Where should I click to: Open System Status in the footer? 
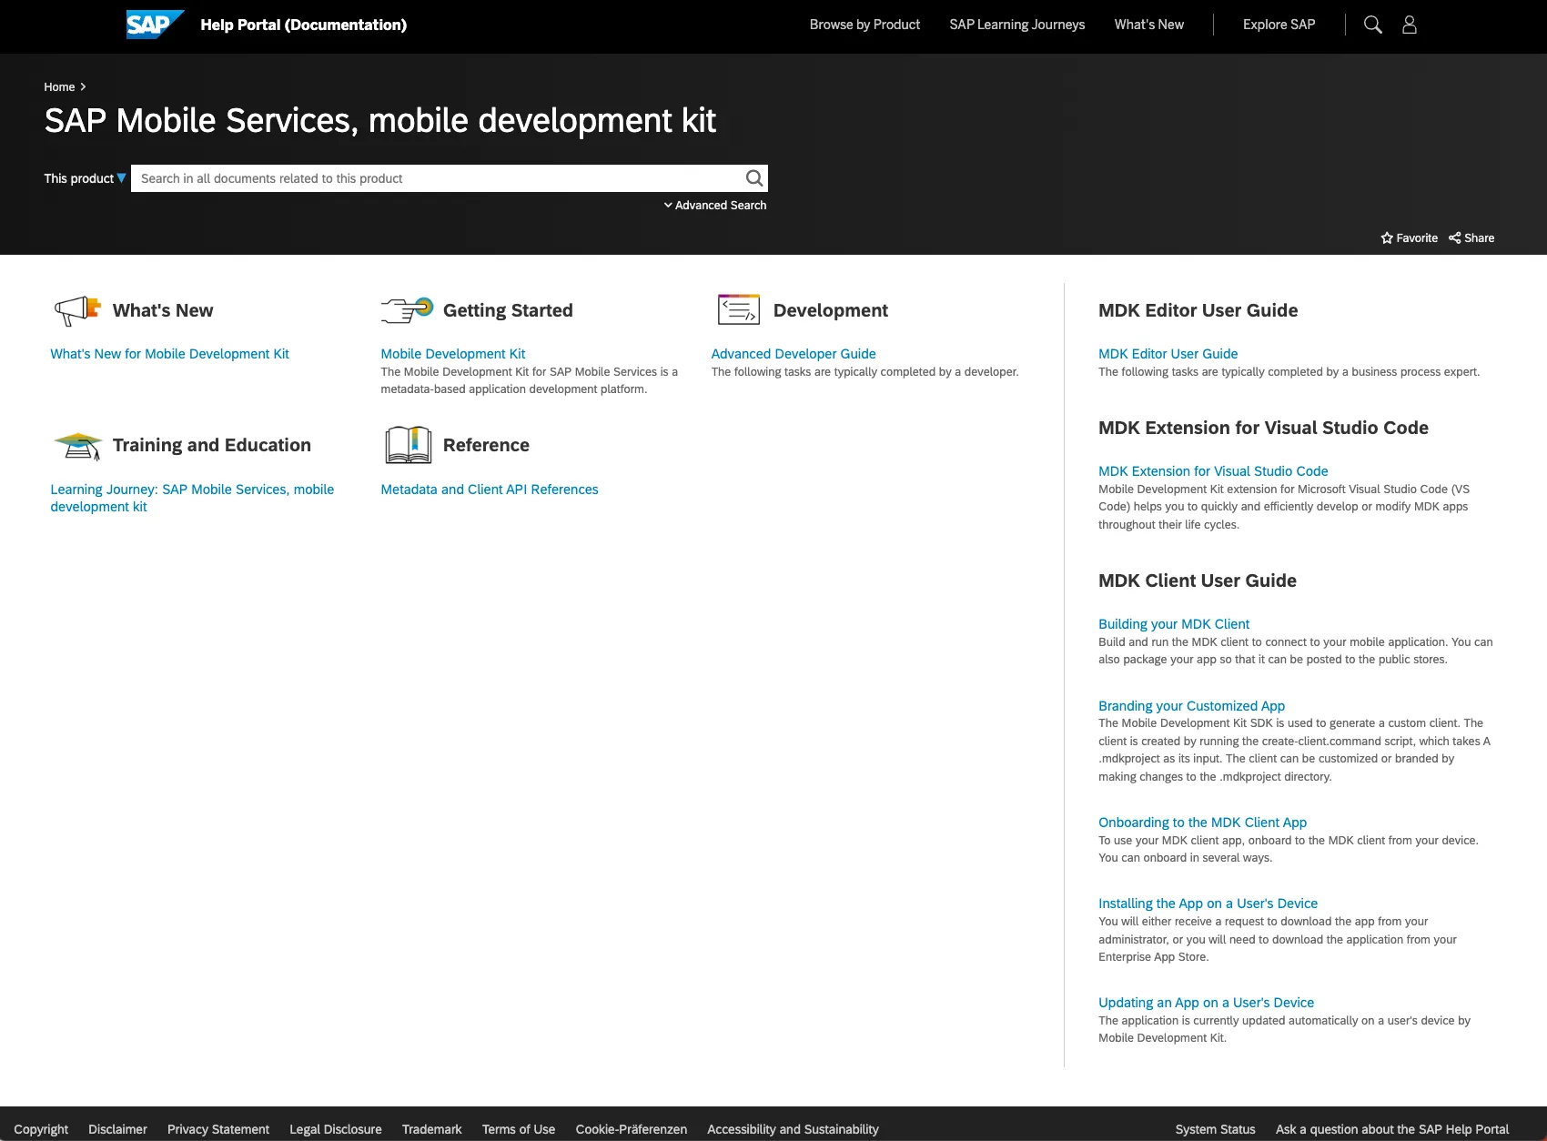tap(1215, 1129)
